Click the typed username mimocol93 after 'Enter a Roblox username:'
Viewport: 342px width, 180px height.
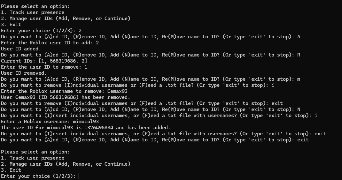86,122
